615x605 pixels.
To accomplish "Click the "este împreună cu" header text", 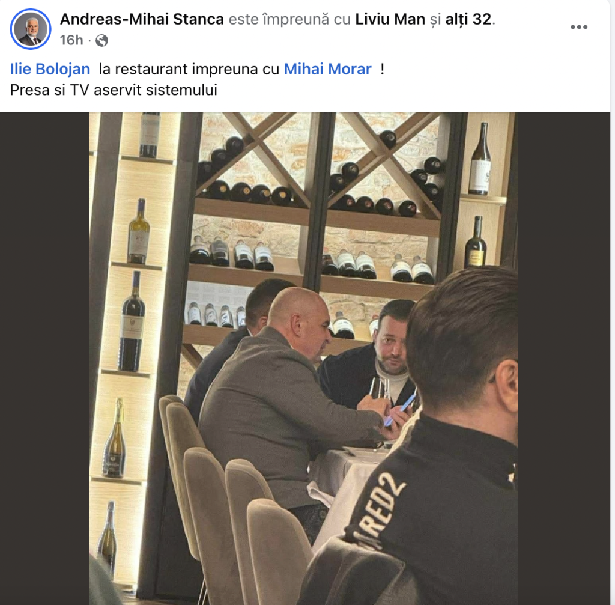I will (x=289, y=19).
